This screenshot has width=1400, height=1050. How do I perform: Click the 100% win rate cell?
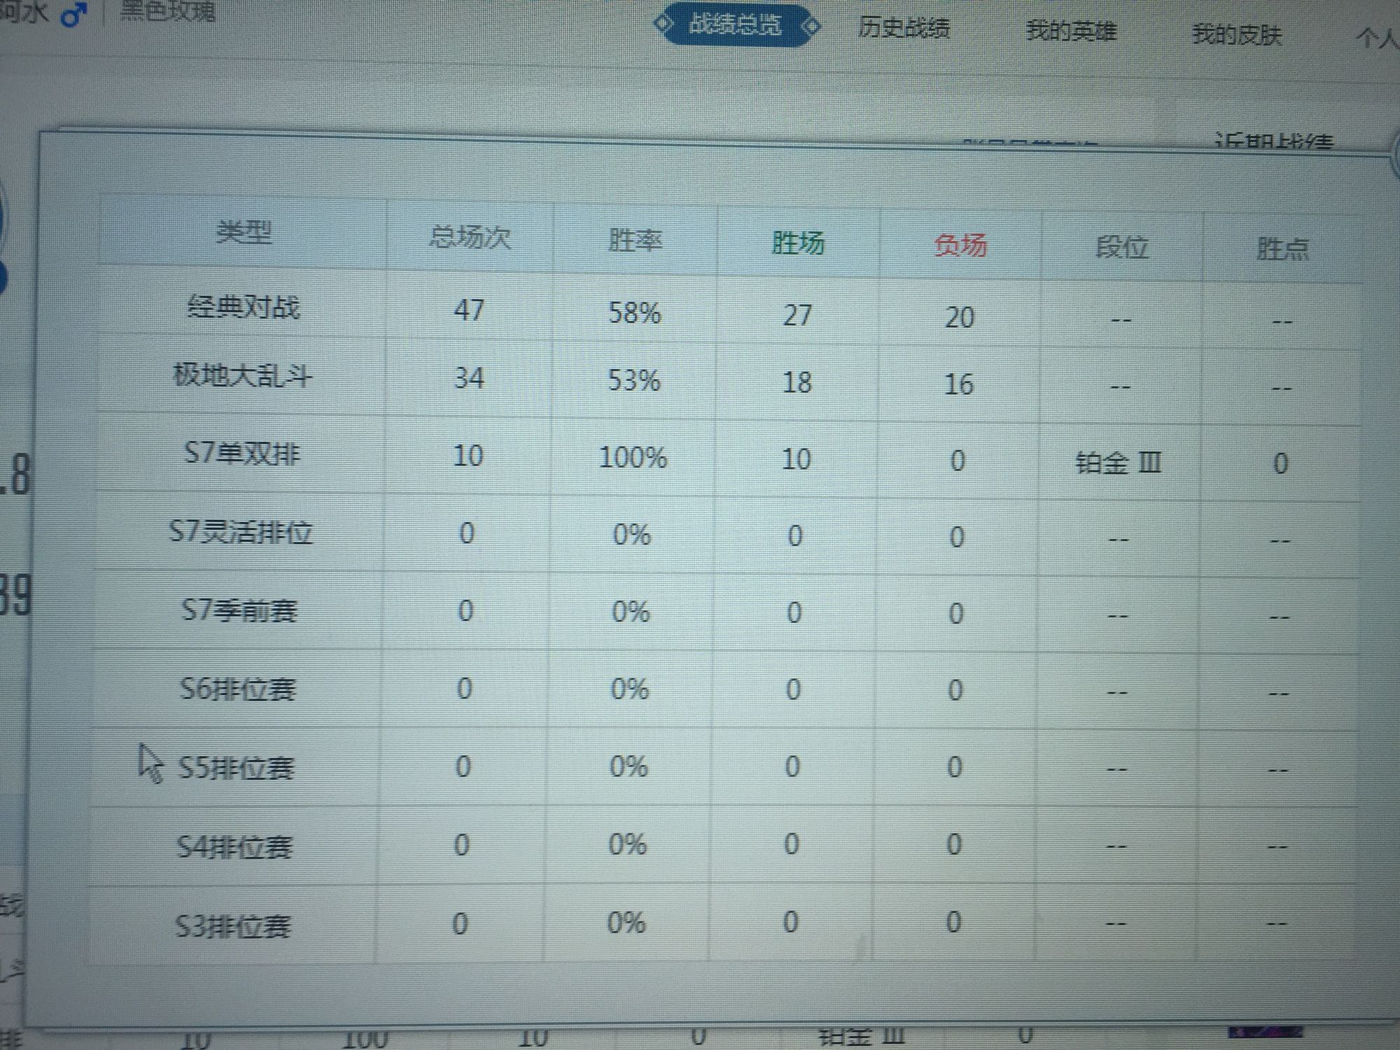(633, 458)
